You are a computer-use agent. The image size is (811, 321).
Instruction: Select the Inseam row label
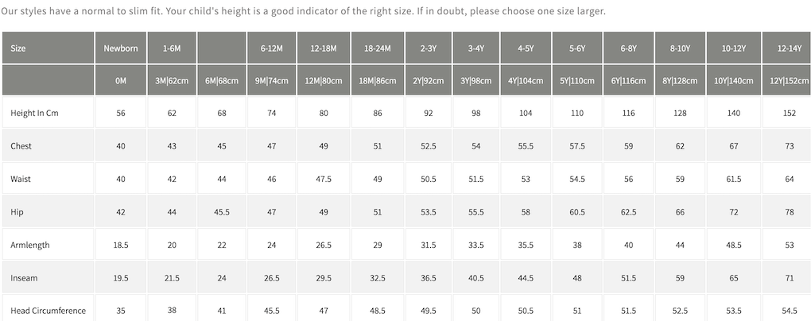click(23, 277)
